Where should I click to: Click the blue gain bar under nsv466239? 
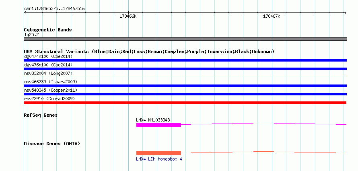pos(185,86)
